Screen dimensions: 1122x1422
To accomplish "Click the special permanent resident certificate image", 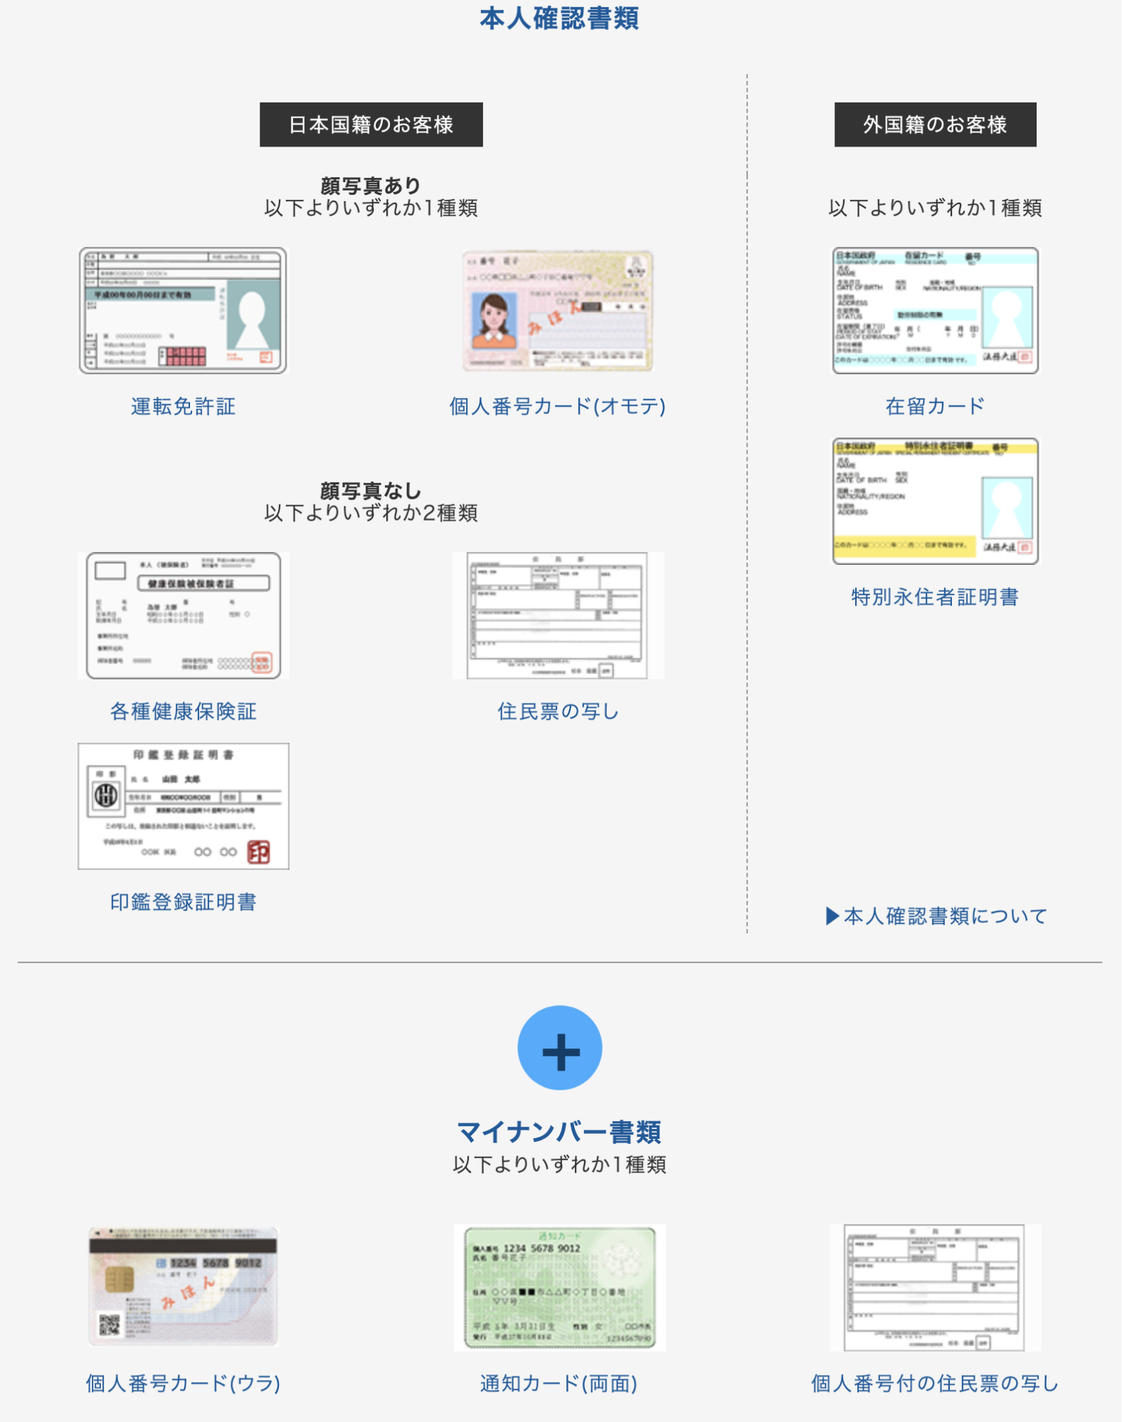I will [x=935, y=502].
